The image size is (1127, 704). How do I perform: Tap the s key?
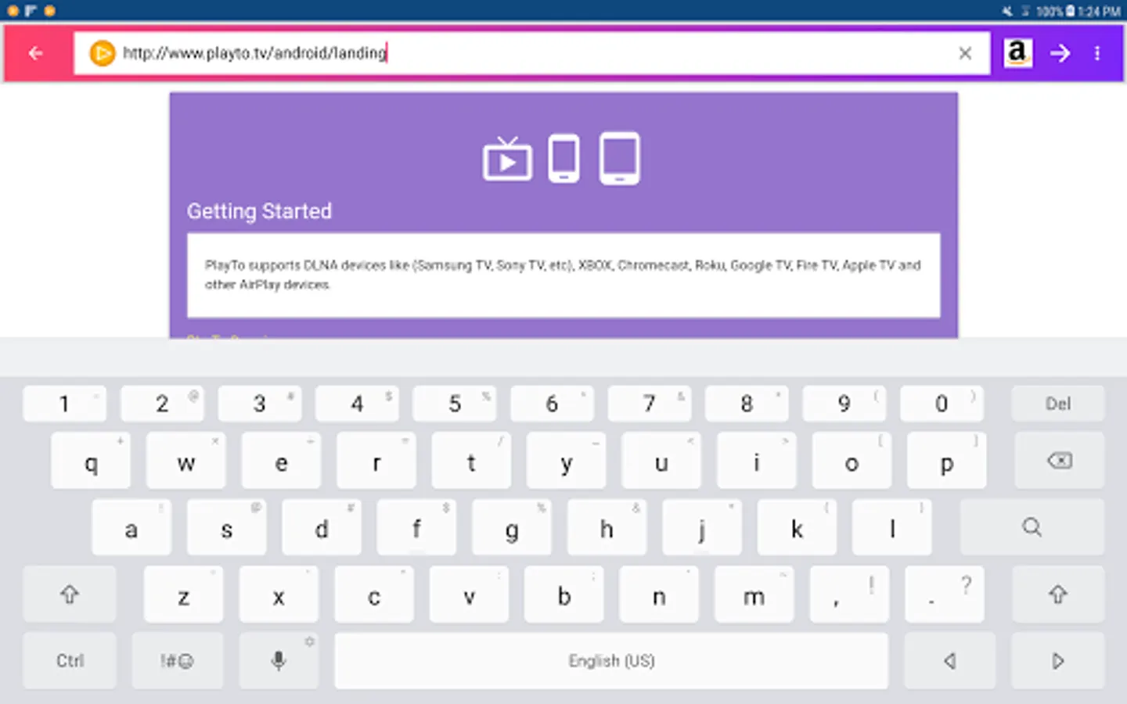(x=227, y=528)
